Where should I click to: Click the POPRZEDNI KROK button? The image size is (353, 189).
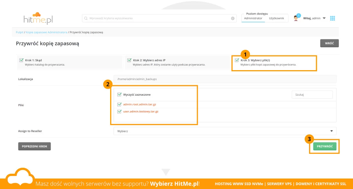34,146
